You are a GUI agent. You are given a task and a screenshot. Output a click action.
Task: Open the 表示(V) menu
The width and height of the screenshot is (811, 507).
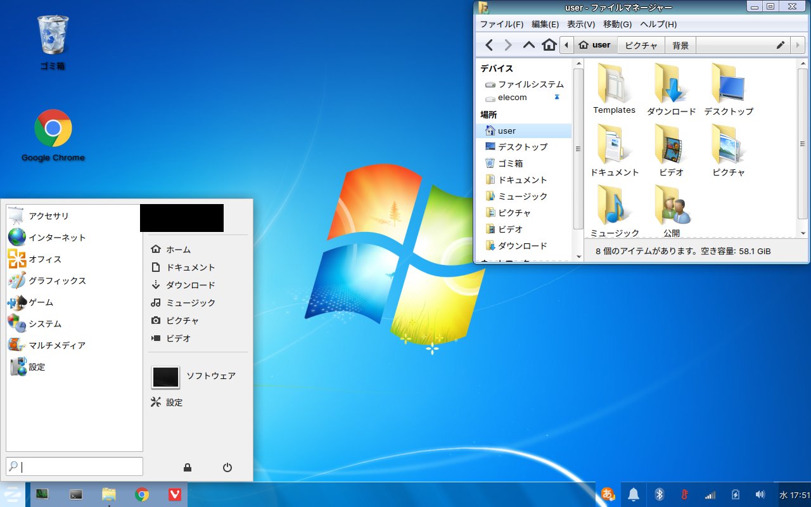tap(581, 25)
